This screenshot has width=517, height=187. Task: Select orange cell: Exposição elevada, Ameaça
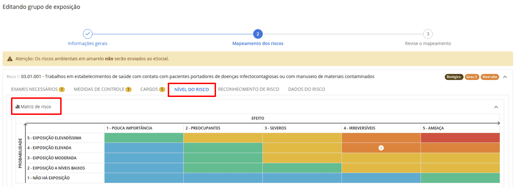(x=460, y=148)
